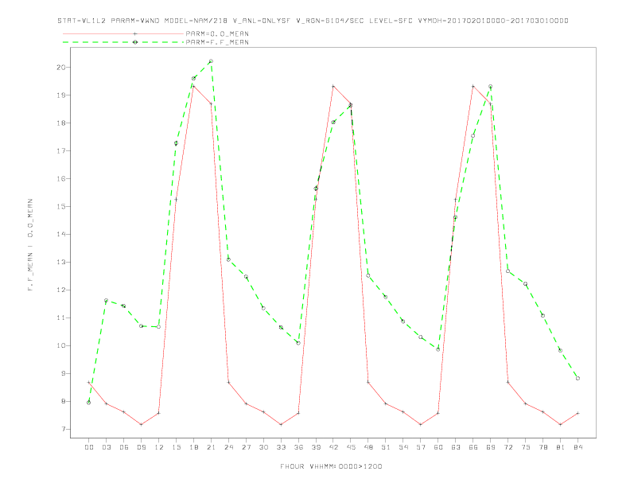Click the 7 tick on the y-axis

tap(63, 429)
